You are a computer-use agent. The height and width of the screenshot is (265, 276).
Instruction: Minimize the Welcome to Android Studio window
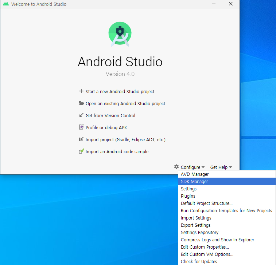[214, 4]
